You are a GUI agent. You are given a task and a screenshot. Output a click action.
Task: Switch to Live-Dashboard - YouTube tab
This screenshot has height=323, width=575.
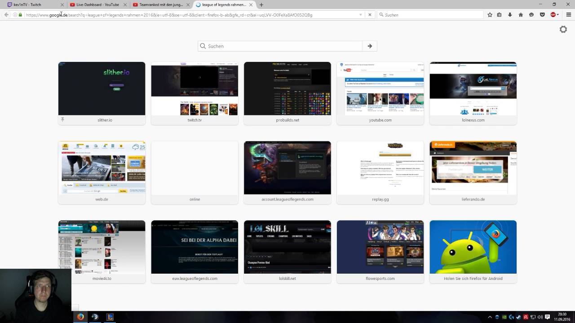99,4
